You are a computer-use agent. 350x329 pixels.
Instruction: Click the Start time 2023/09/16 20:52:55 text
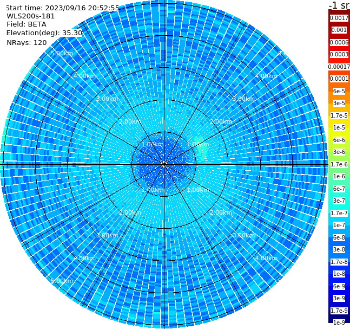coord(62,8)
